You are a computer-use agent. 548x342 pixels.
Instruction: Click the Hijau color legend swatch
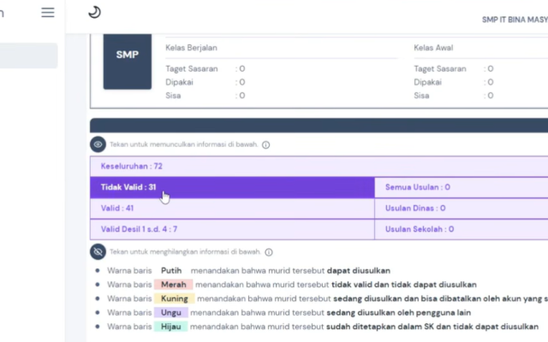171,327
